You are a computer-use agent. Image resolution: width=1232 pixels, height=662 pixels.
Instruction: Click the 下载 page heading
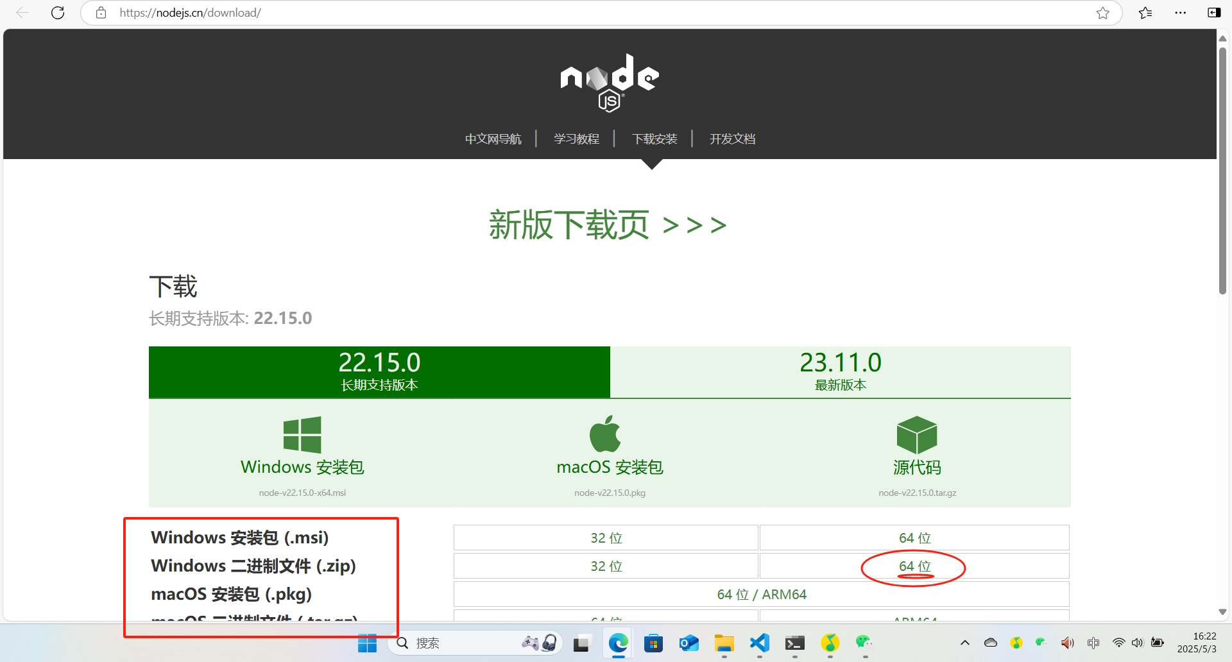click(x=173, y=286)
